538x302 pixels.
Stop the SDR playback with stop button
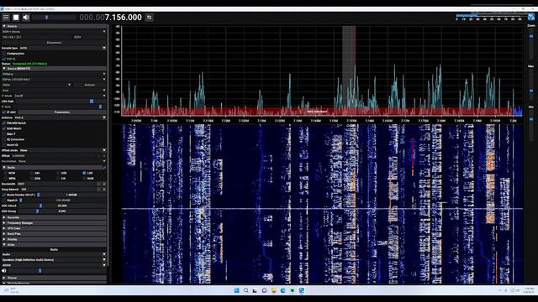tap(16, 17)
